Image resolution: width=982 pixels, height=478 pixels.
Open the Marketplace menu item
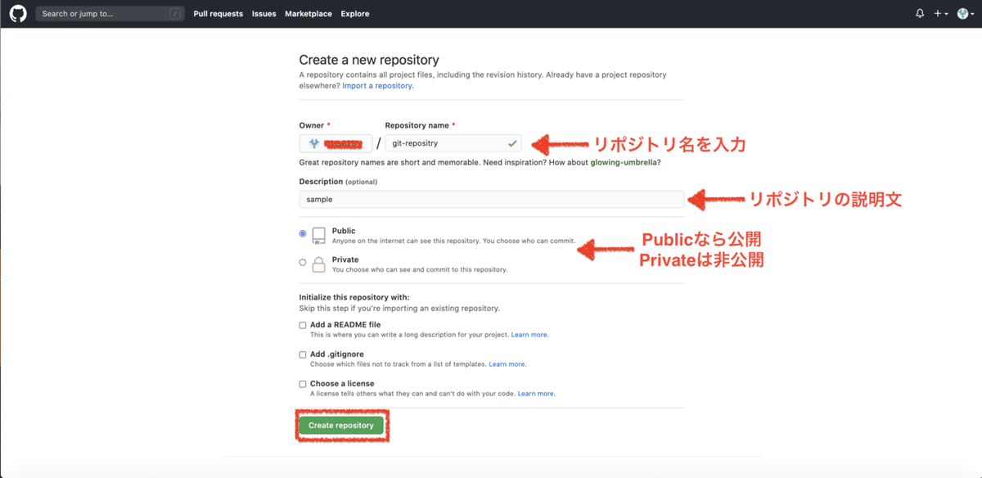click(x=308, y=13)
